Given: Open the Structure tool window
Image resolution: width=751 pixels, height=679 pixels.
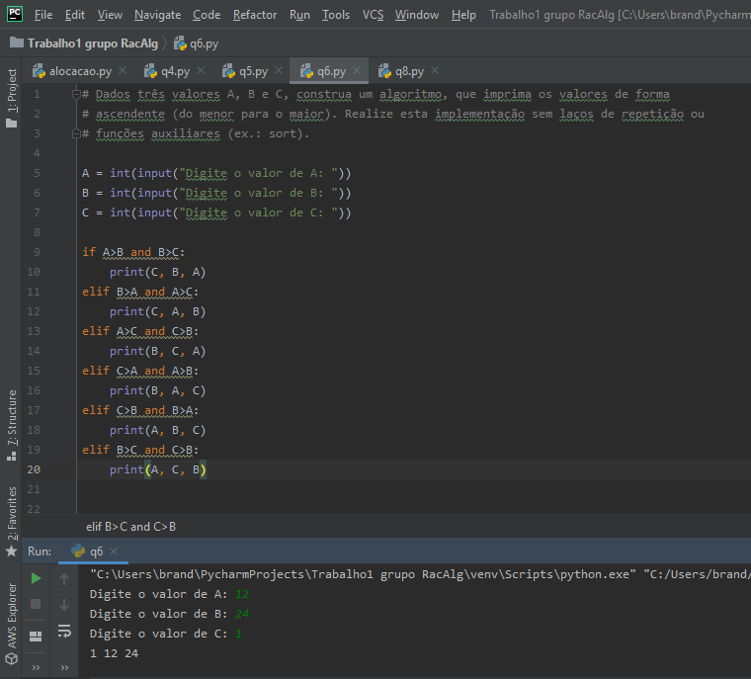Looking at the screenshot, I should [12, 426].
